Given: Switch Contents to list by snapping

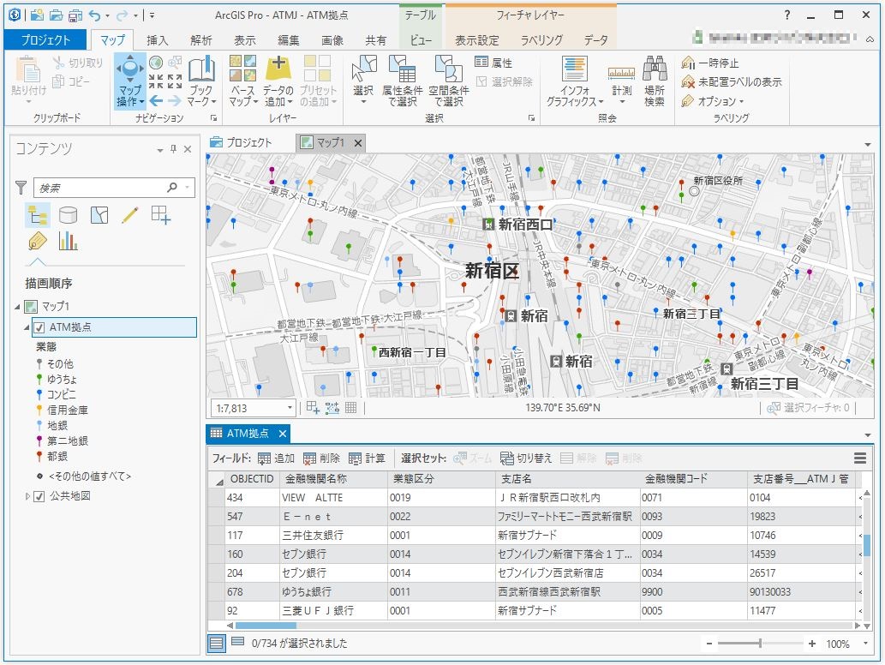Looking at the screenshot, I should [x=161, y=215].
